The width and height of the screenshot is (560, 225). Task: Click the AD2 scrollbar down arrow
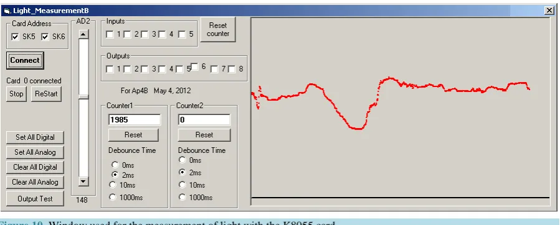[x=83, y=181]
